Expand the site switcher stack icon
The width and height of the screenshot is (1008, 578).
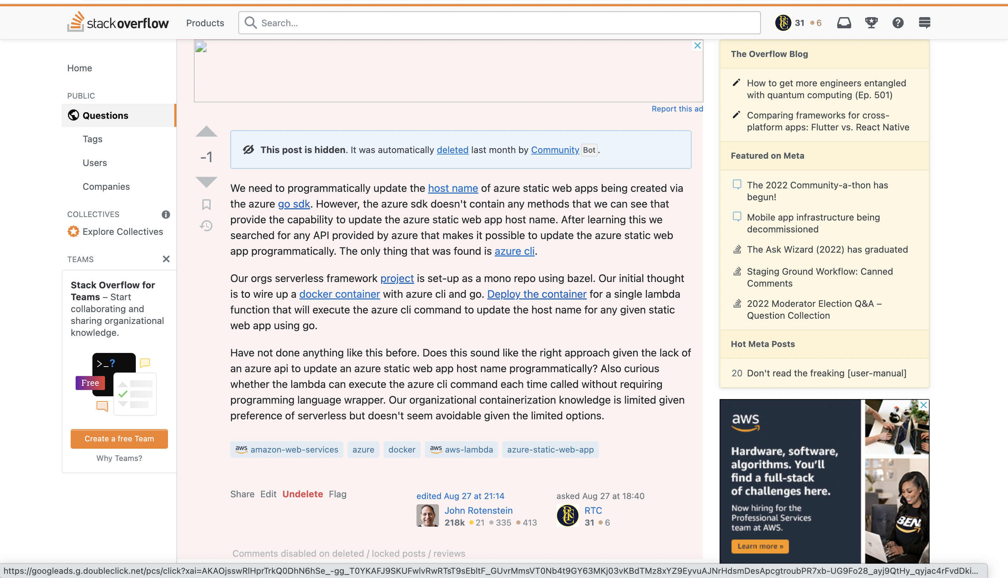925,23
